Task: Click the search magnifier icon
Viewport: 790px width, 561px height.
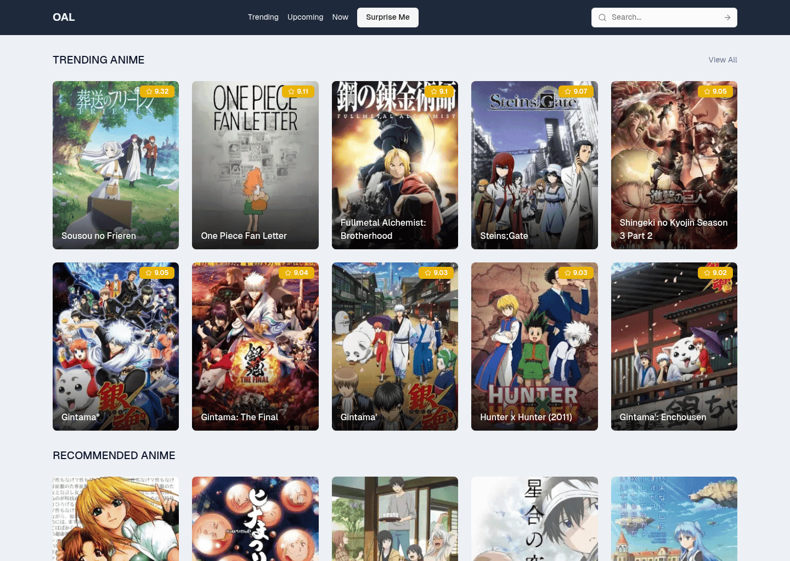Action: (602, 18)
